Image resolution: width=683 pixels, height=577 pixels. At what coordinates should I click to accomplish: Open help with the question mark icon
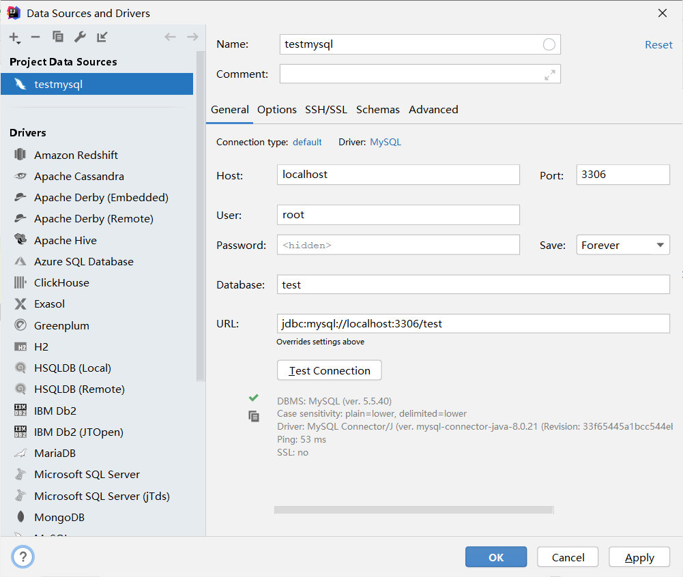tap(23, 557)
